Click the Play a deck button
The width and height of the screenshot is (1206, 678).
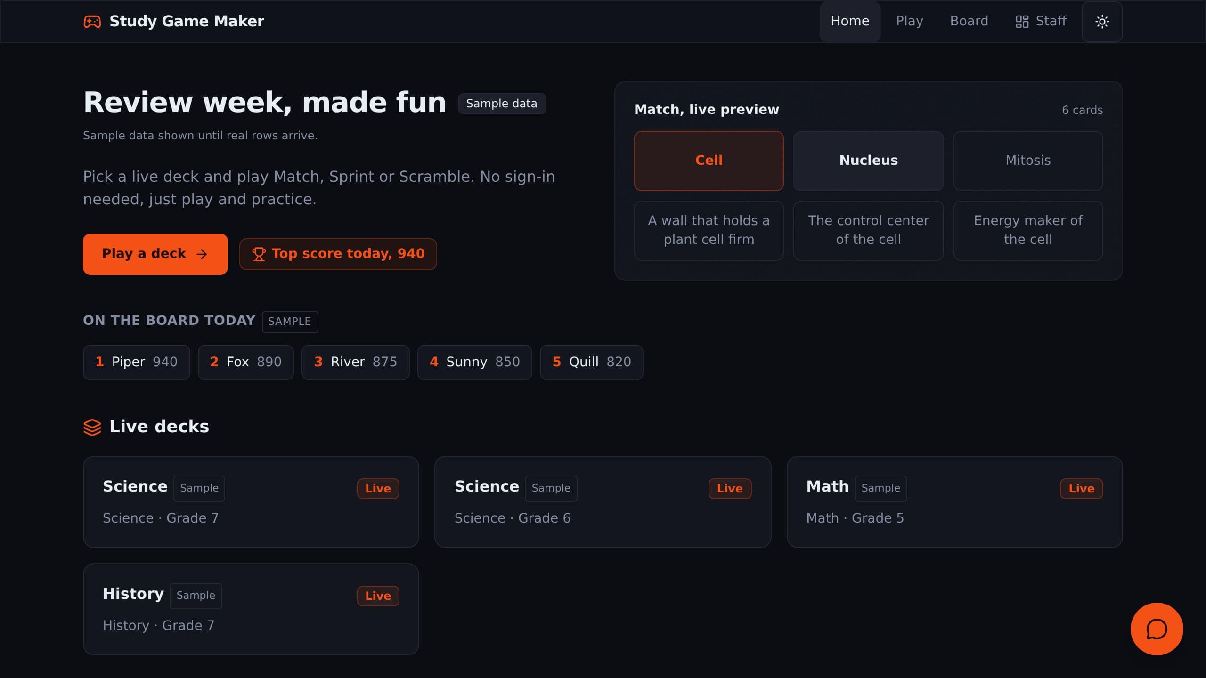coord(155,254)
